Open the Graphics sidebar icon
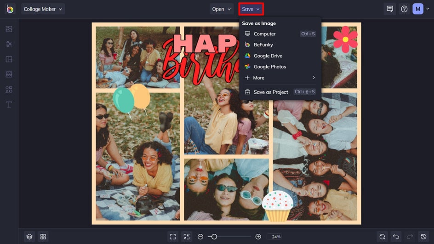The width and height of the screenshot is (434, 244). point(9,90)
